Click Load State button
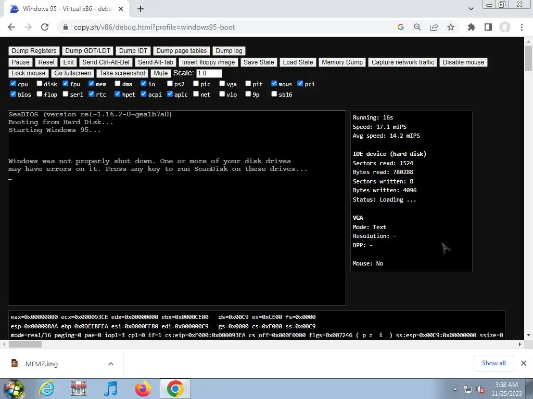533x399 pixels. coord(298,62)
